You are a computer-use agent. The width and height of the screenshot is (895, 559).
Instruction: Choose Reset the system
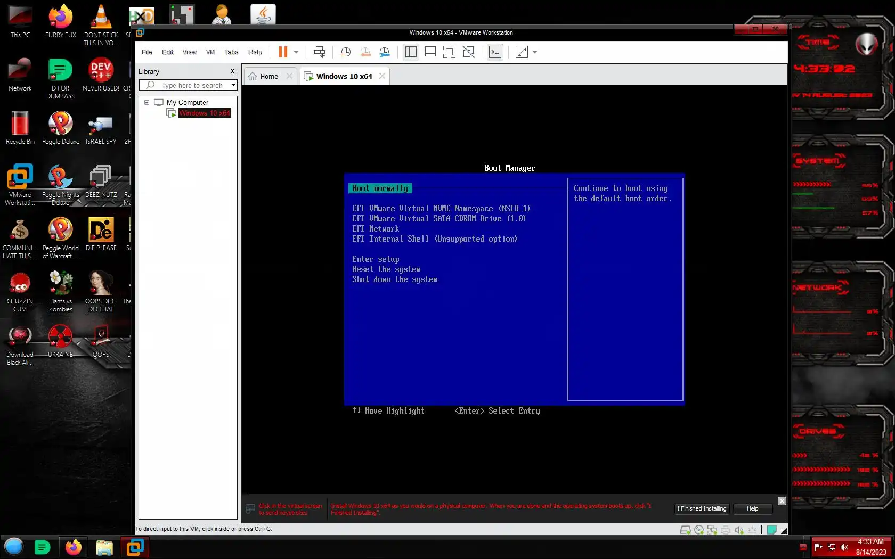click(386, 269)
